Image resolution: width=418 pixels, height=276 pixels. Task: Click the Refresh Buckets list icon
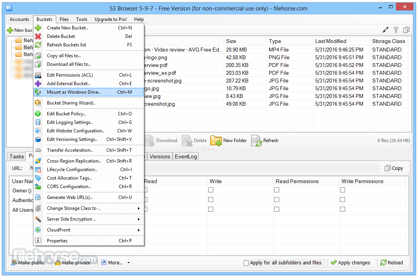point(38,45)
